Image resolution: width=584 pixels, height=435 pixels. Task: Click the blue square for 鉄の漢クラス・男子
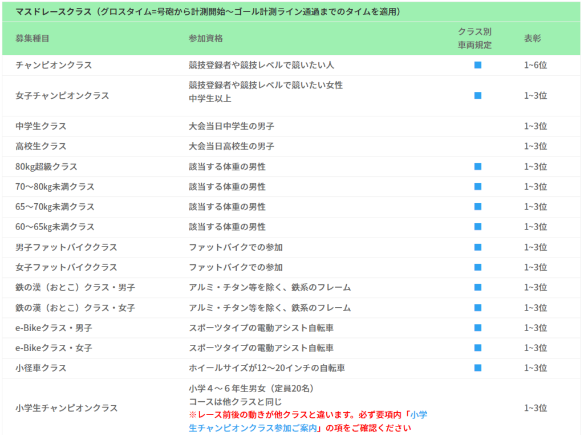[478, 287]
